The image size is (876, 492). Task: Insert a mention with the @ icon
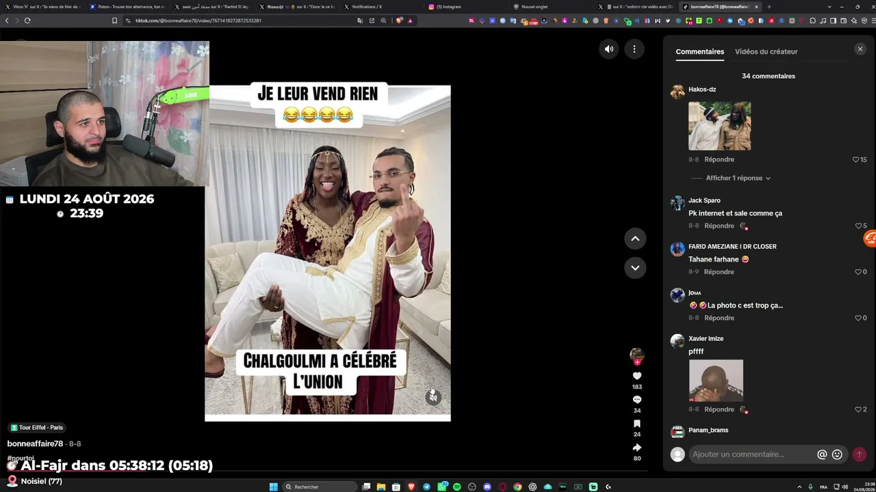pyautogui.click(x=822, y=454)
